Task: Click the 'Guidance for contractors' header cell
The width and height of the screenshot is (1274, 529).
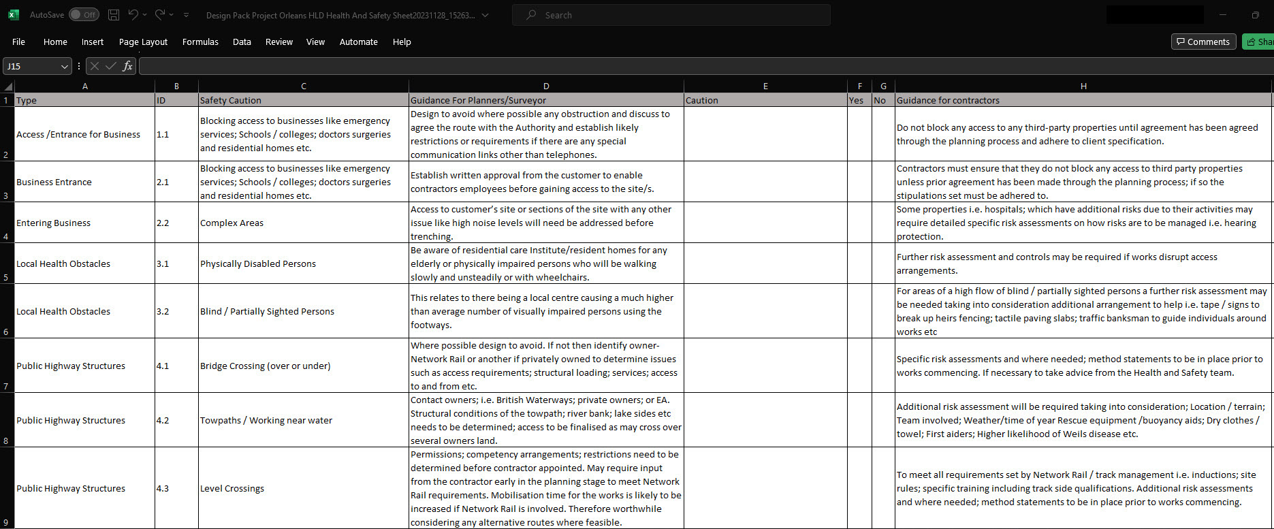Action: 1083,100
